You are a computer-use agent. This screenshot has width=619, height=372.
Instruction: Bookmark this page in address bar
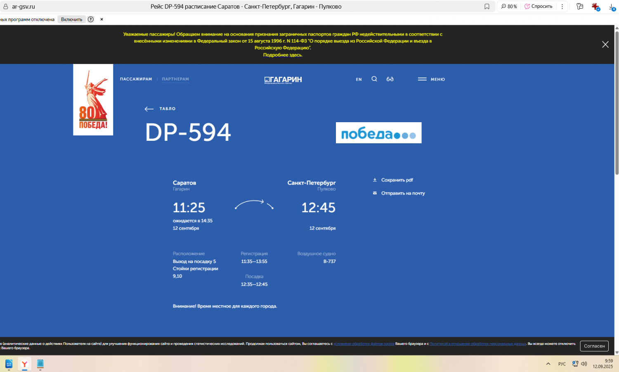click(487, 7)
